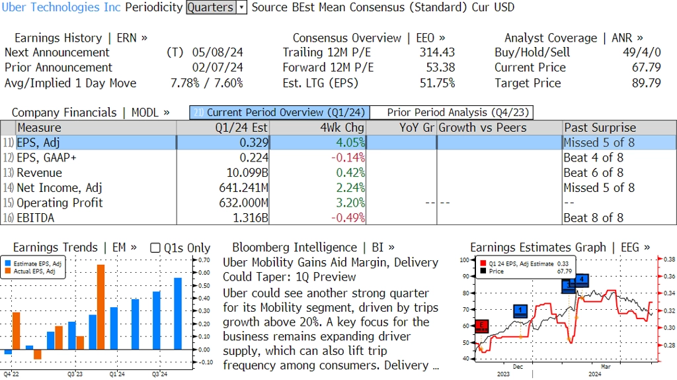Click the Buy/Hold/Sell value 49/4/0
Screen dimensions: 677x380
[x=641, y=52]
